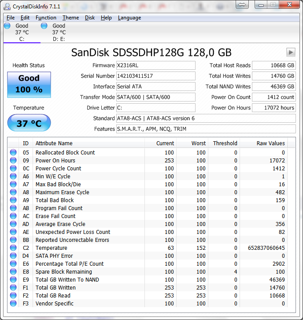Select raw value 652837060645
The image size is (303, 320).
(266, 248)
